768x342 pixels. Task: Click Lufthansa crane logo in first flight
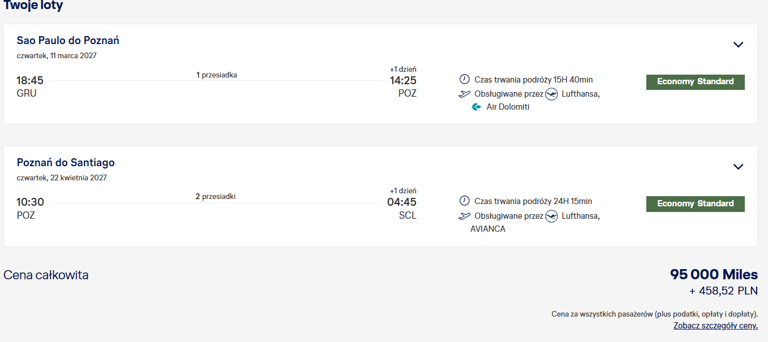pos(551,94)
